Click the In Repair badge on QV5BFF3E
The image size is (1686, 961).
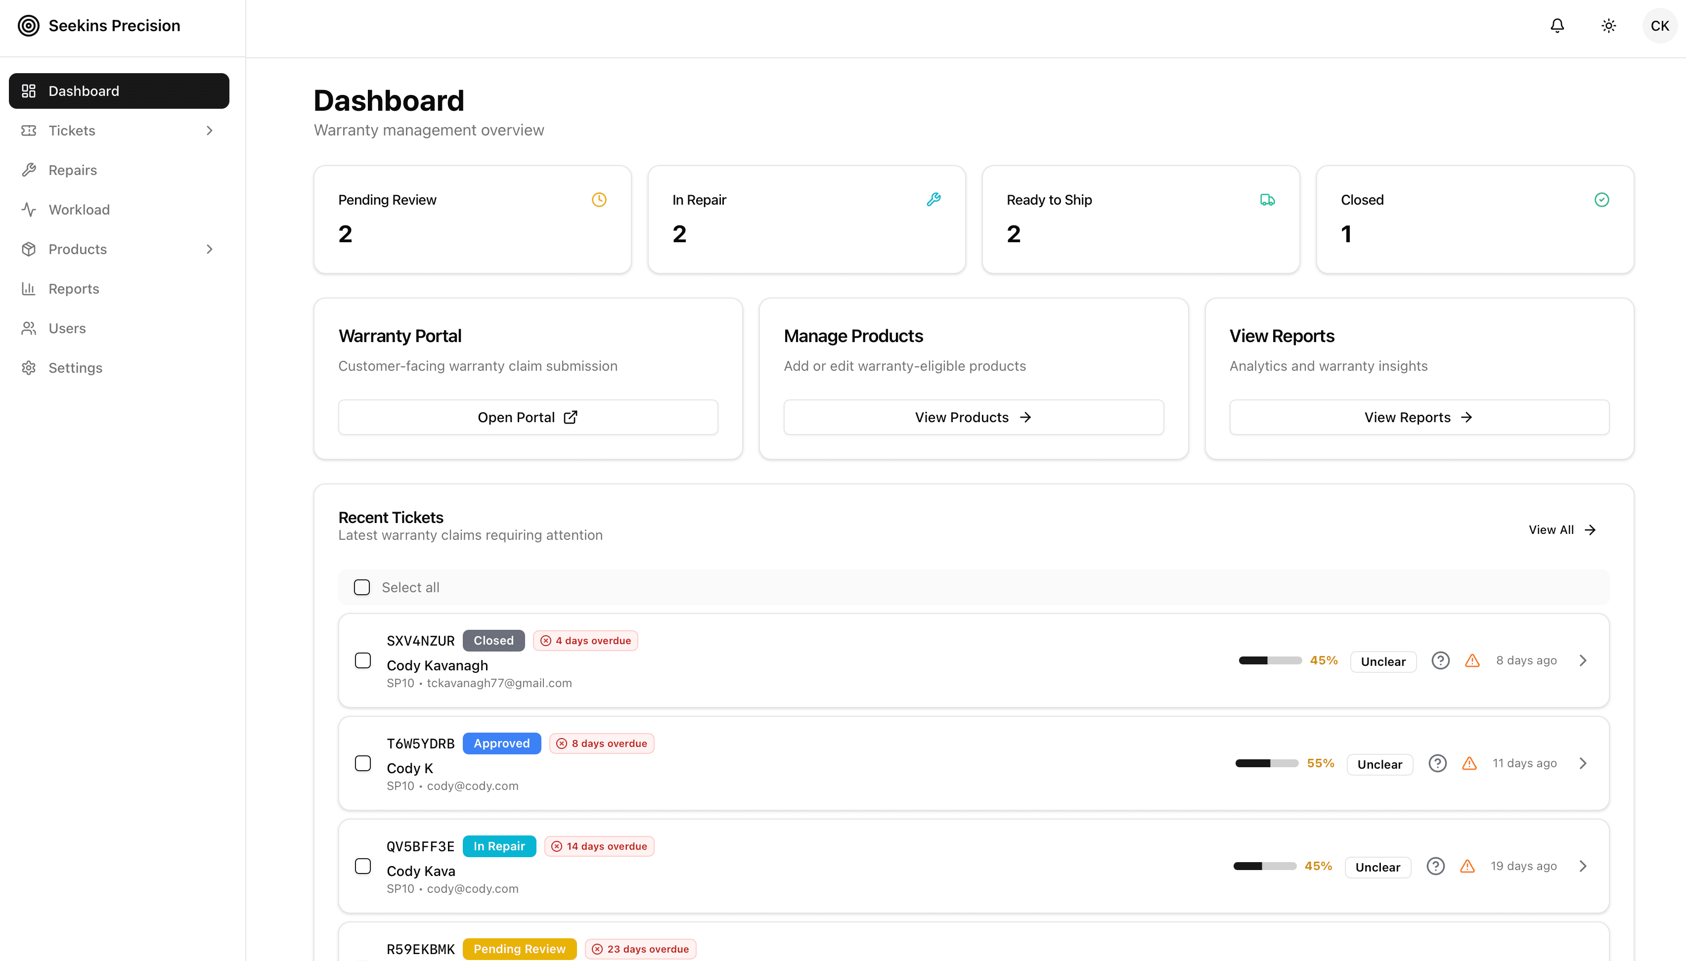(x=499, y=846)
